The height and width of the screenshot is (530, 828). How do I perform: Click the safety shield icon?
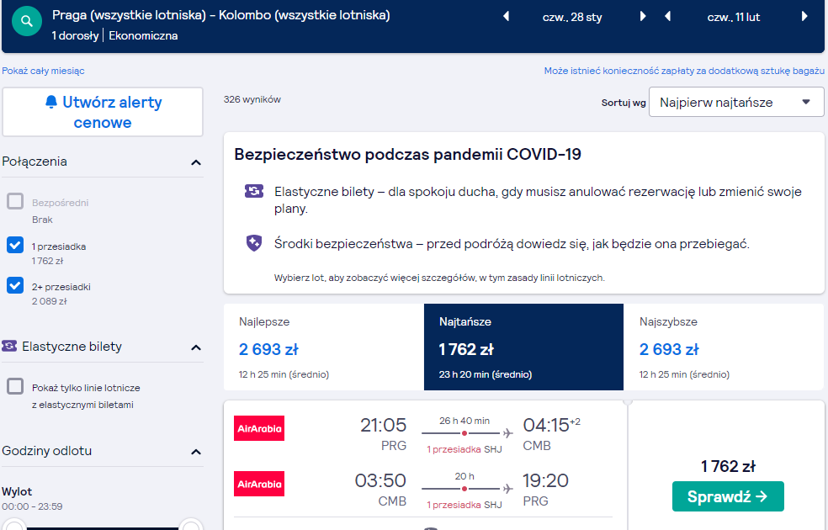click(x=254, y=243)
